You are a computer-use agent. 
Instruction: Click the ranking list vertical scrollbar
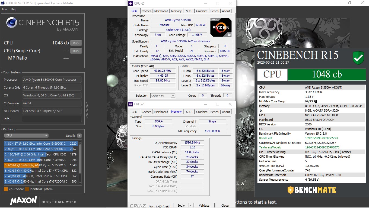coord(80,162)
